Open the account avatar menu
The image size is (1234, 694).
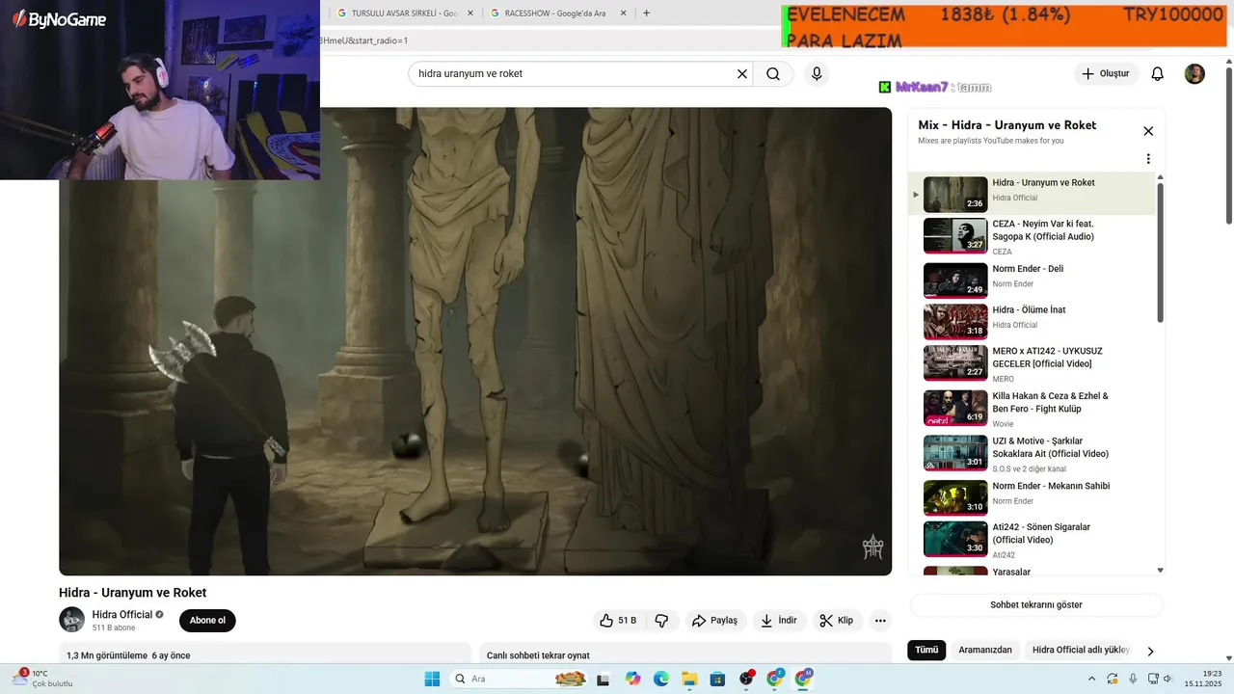1194,74
